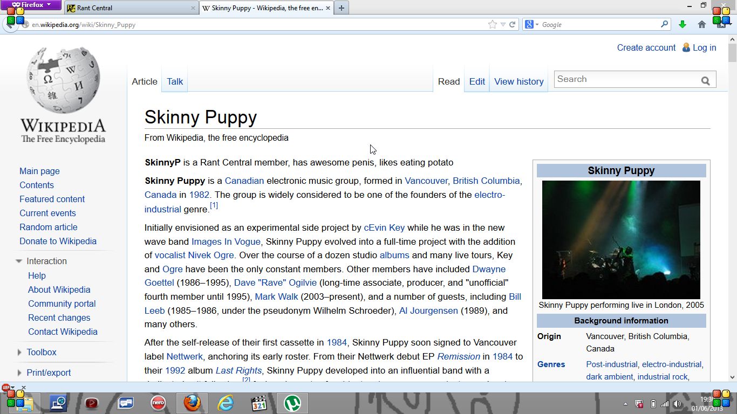Switch to the Rant Central tab

[131, 8]
